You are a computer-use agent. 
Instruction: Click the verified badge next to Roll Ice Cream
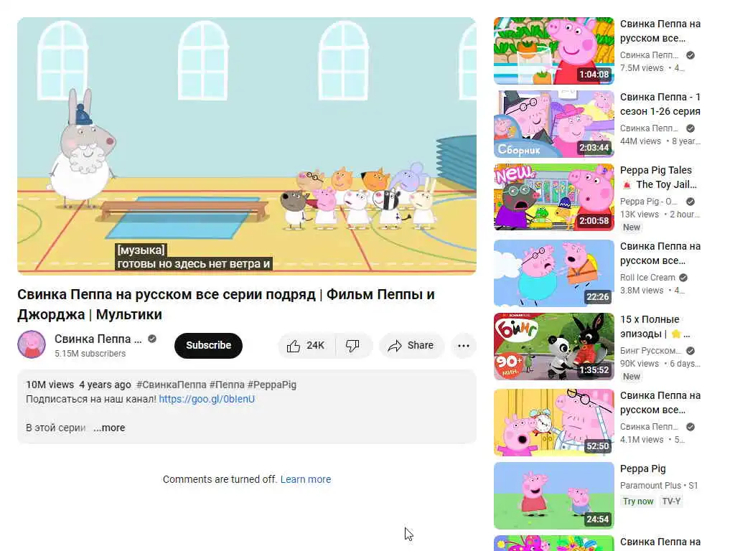683,278
